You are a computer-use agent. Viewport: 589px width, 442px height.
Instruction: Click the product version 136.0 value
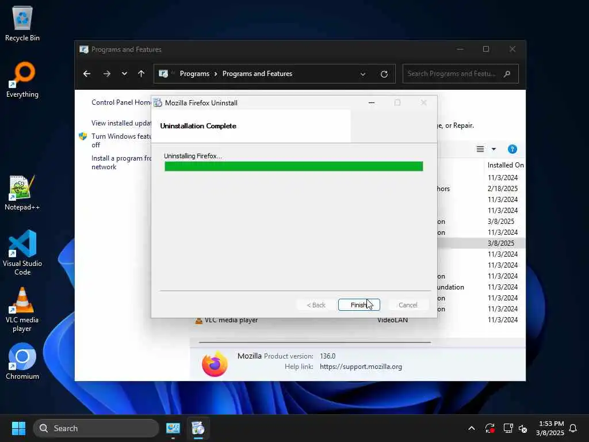(327, 356)
